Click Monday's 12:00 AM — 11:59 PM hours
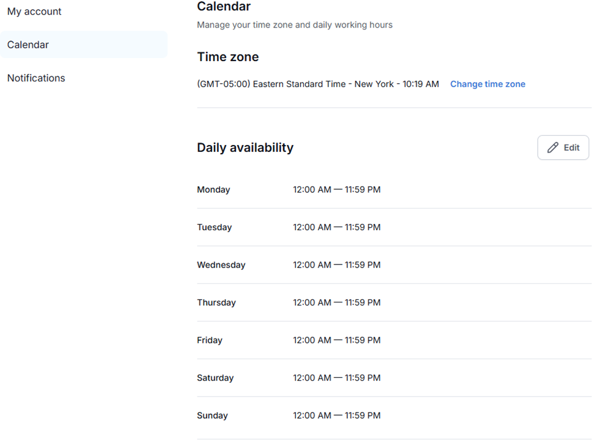This screenshot has width=596, height=445. tap(336, 190)
